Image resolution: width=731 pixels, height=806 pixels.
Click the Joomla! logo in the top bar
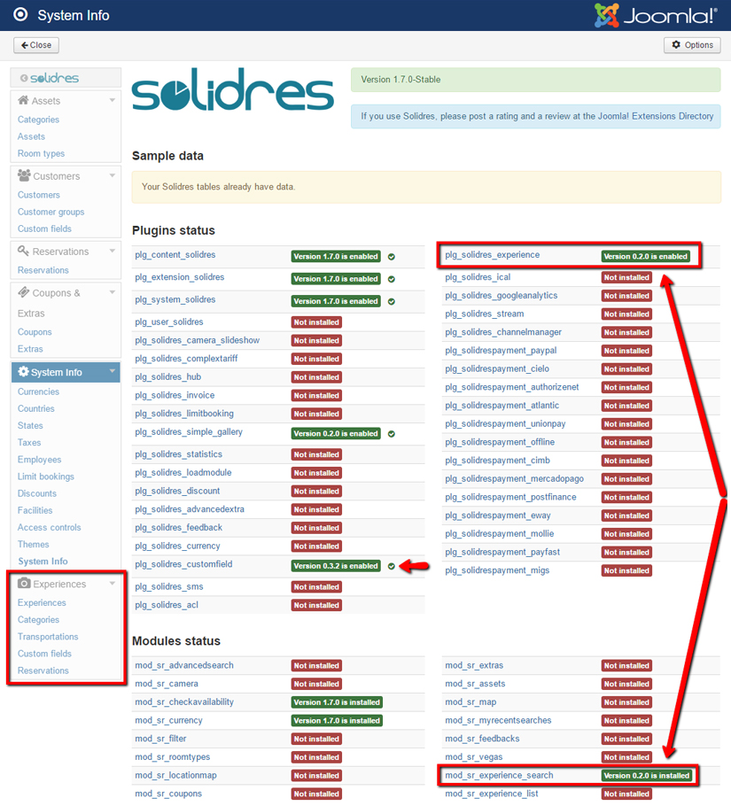pos(656,15)
